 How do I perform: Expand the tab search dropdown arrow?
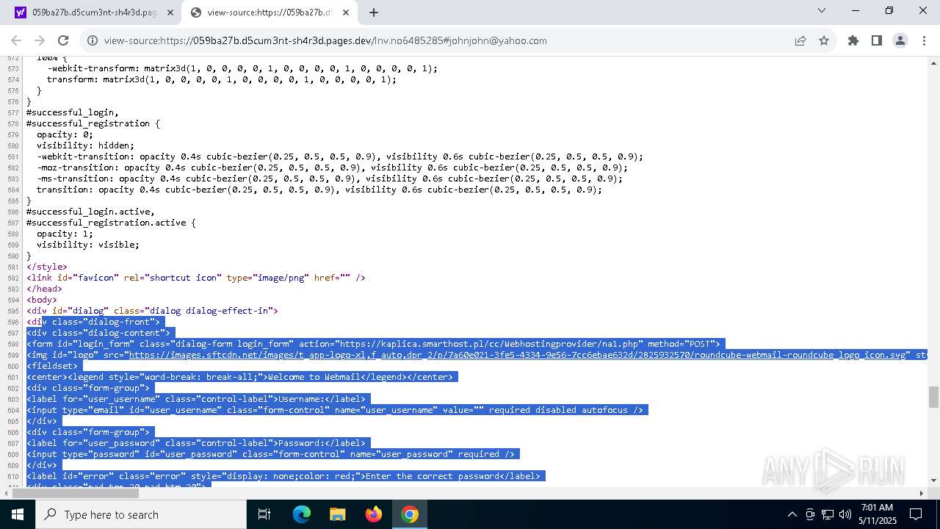822,10
